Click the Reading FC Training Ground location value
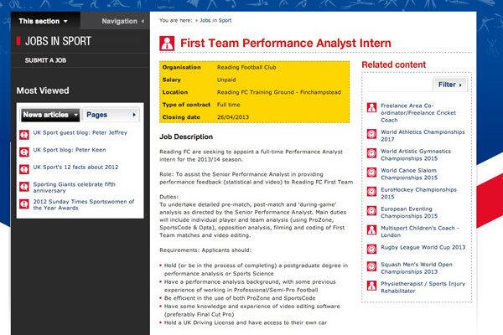 [x=279, y=92]
